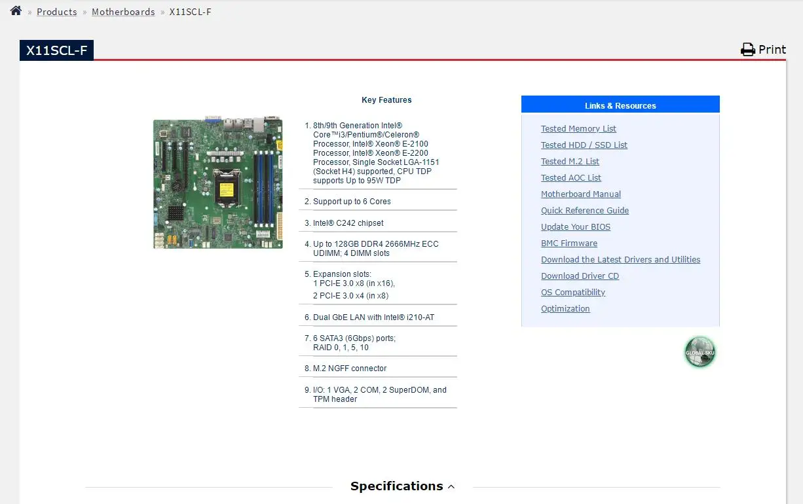Click the Global SKU globe icon
The width and height of the screenshot is (803, 504).
point(700,352)
